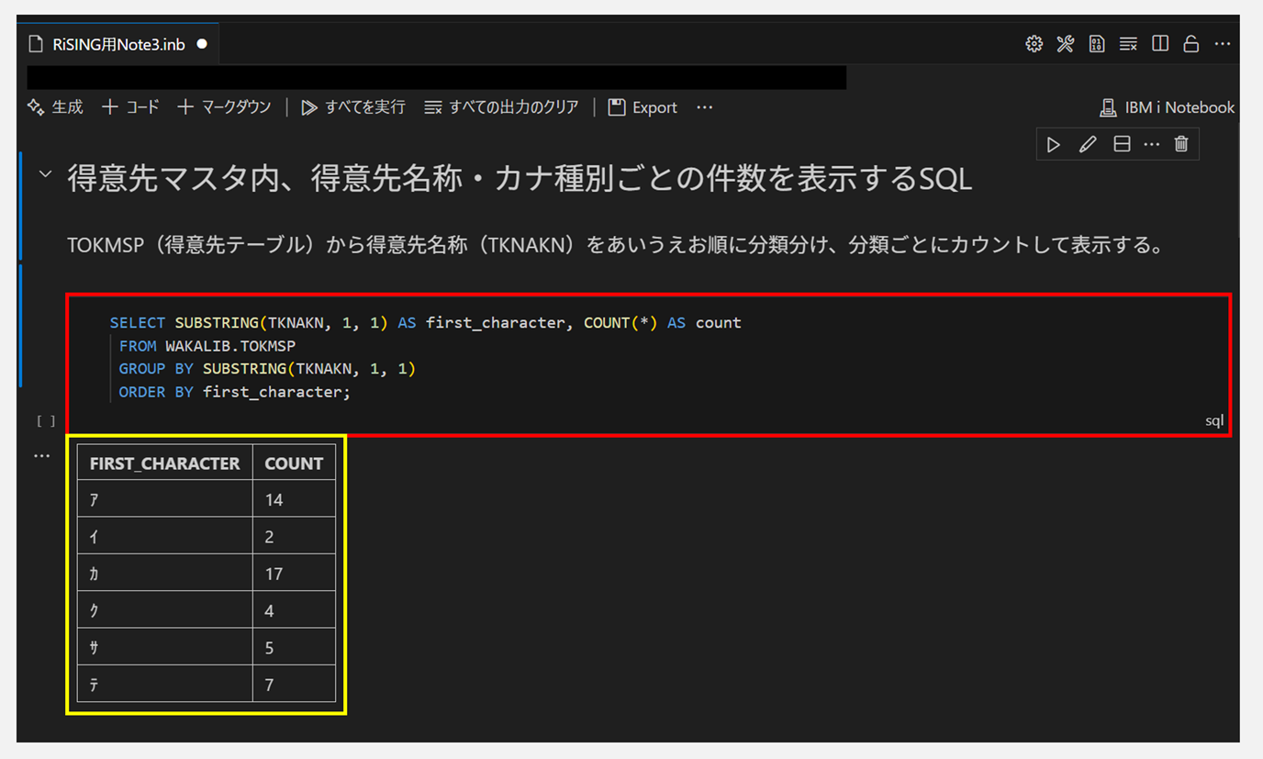The height and width of the screenshot is (759, 1263).
Task: Click the SELECT line in the SQL cell
Action: click(x=425, y=323)
